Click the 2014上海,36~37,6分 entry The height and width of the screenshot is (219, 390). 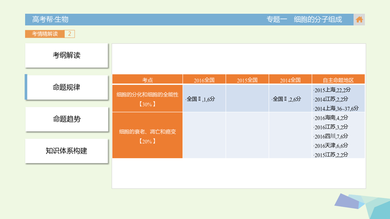336,108
